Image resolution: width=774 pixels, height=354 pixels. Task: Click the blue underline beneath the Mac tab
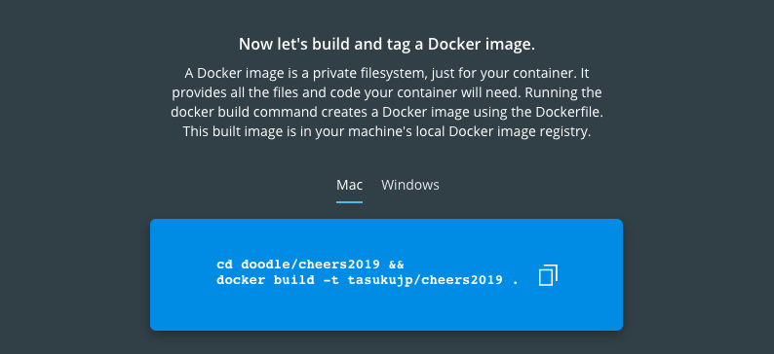point(350,202)
